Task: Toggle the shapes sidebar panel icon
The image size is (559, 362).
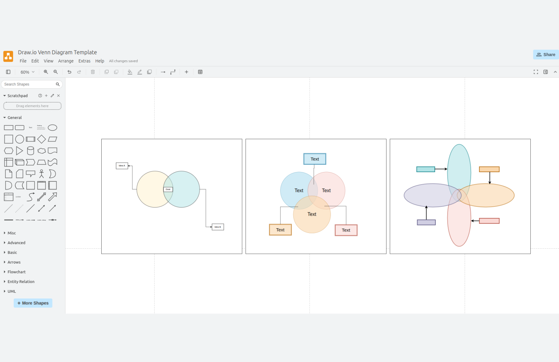Action: [x=8, y=72]
